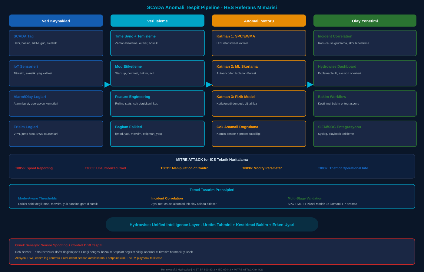
Task: Click the SCADA Tag card
Action: tap(56, 43)
